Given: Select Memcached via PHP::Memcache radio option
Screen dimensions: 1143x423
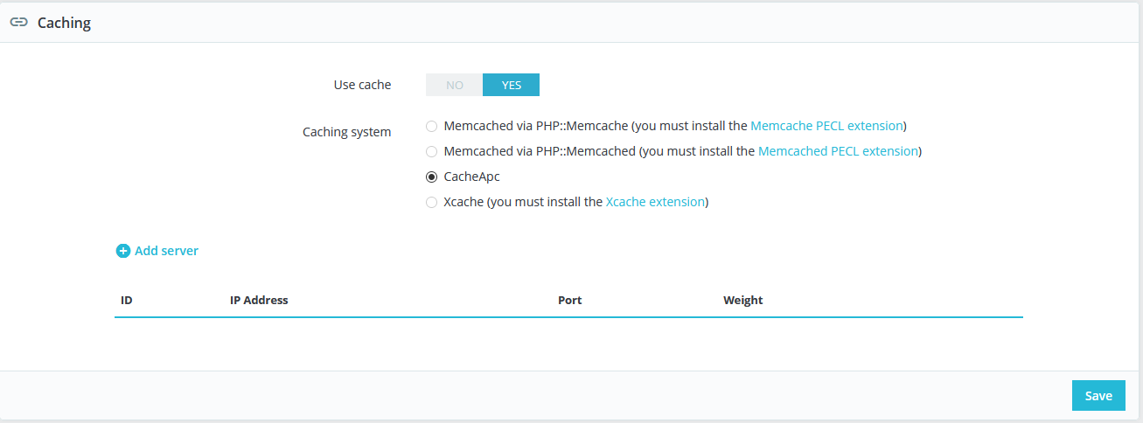Looking at the screenshot, I should pyautogui.click(x=431, y=126).
